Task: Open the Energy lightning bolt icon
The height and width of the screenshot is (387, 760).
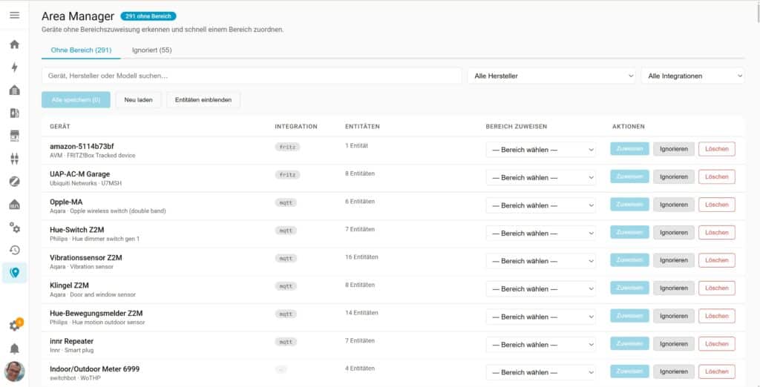Action: click(x=15, y=67)
